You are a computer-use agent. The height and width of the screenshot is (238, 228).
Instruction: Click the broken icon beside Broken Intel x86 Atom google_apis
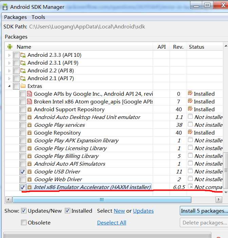click(30, 101)
